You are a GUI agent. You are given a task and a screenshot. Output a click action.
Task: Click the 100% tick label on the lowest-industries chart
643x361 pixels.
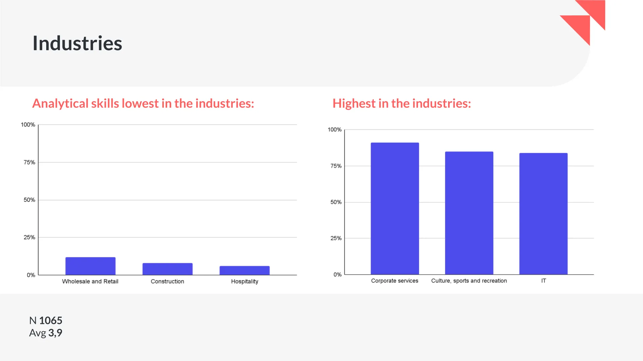coord(28,125)
